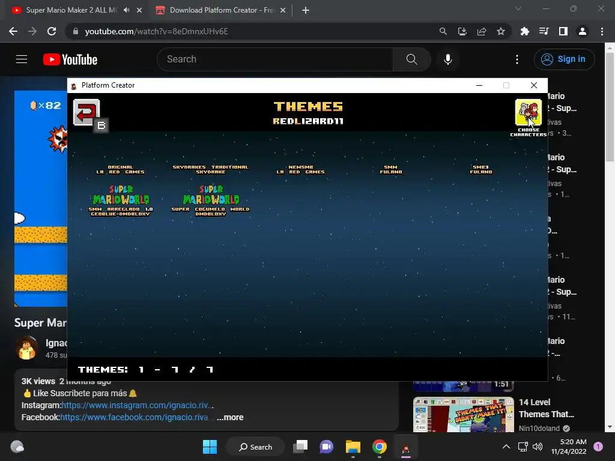The height and width of the screenshot is (461, 615).
Task: Click the install app icon in address bar
Action: coord(462,31)
